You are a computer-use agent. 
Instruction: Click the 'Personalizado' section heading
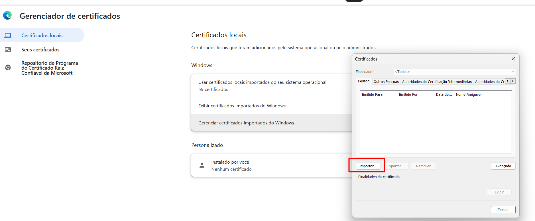207,145
